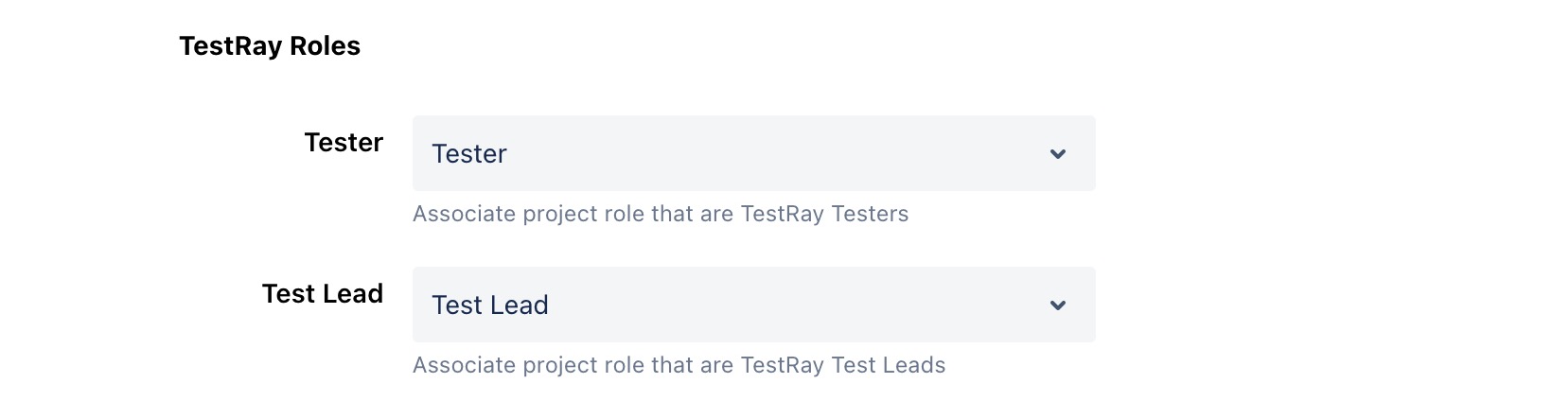The width and height of the screenshot is (1552, 401).
Task: Click the helper text about TestRay Test Leads
Action: (679, 365)
